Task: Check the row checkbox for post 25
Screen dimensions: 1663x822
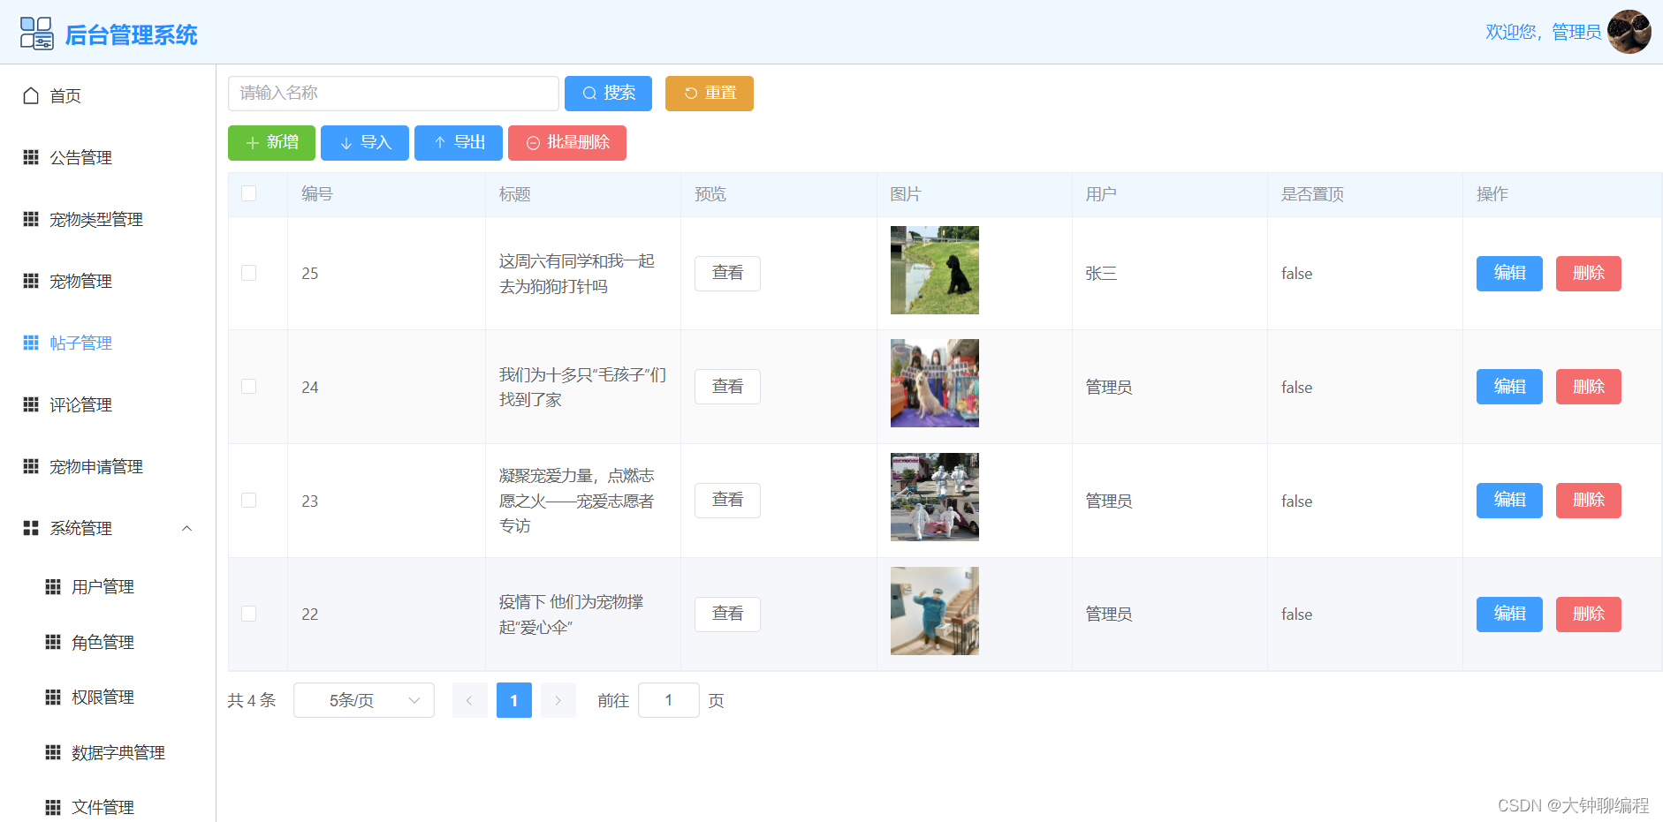Action: 248,273
